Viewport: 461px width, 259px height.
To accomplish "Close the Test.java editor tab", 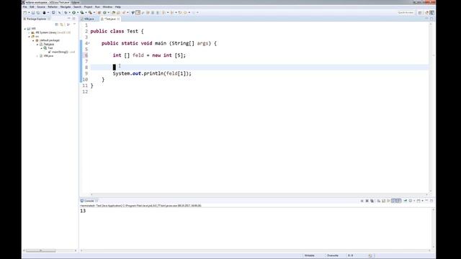I will (x=118, y=19).
